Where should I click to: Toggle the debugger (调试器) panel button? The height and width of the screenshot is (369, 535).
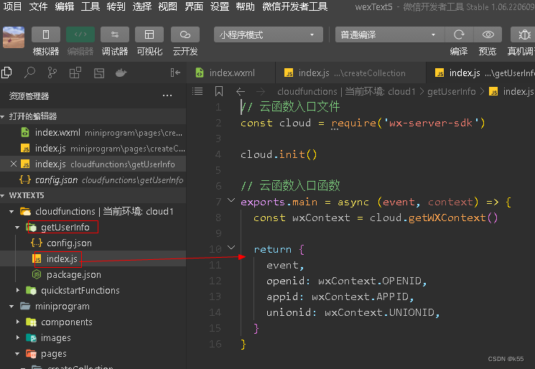(115, 34)
